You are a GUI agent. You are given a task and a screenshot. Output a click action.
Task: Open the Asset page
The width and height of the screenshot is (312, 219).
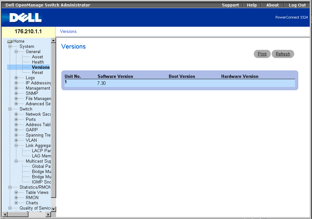pos(38,57)
